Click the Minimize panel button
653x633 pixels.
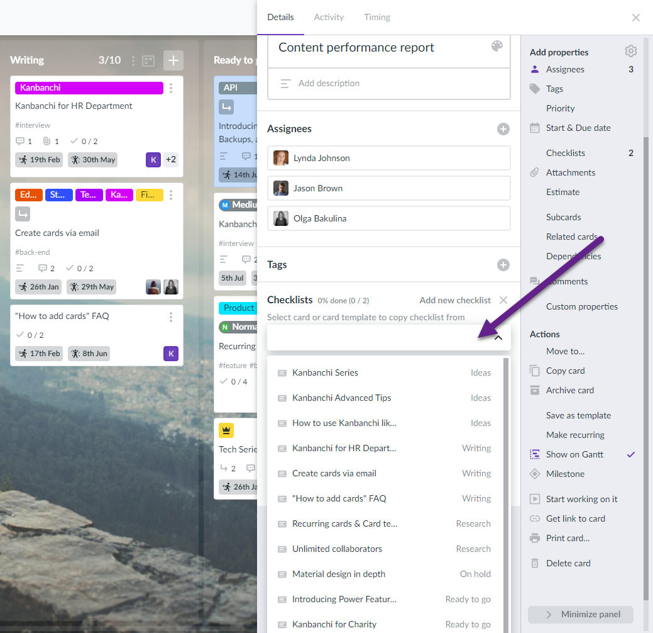click(x=581, y=614)
